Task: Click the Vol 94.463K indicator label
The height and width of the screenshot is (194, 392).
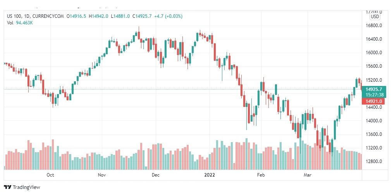Action: (x=20, y=23)
